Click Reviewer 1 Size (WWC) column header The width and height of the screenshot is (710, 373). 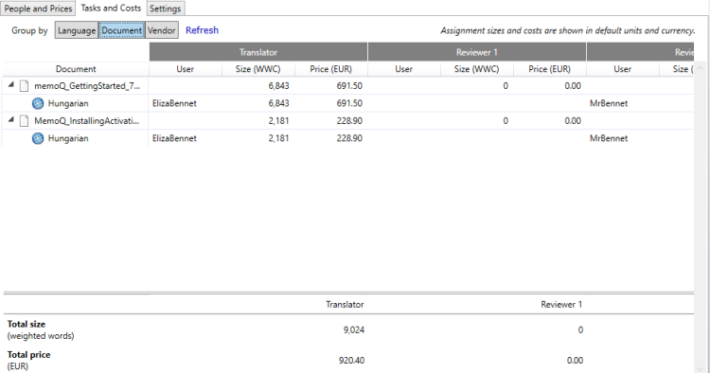477,69
